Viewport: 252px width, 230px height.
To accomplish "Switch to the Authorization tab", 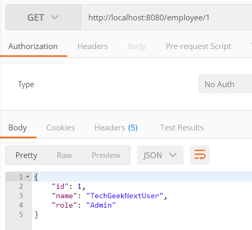I will pyautogui.click(x=33, y=46).
